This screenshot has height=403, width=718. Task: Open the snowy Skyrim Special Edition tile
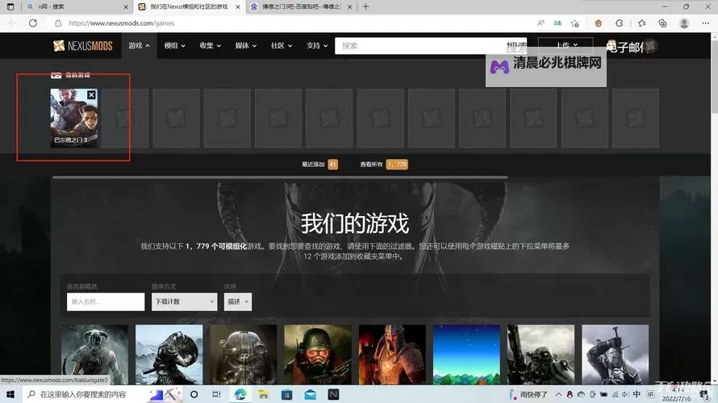coord(169,355)
